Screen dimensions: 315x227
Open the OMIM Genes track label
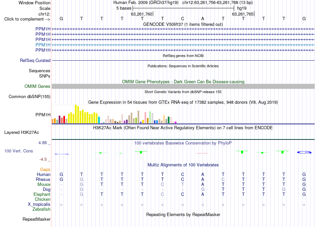pyautogui.click(x=37, y=86)
